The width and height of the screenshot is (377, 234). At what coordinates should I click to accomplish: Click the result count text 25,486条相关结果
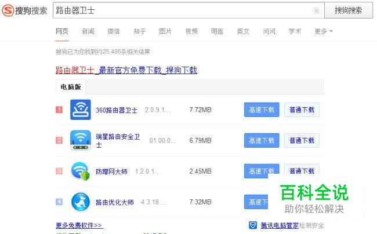click(x=126, y=52)
